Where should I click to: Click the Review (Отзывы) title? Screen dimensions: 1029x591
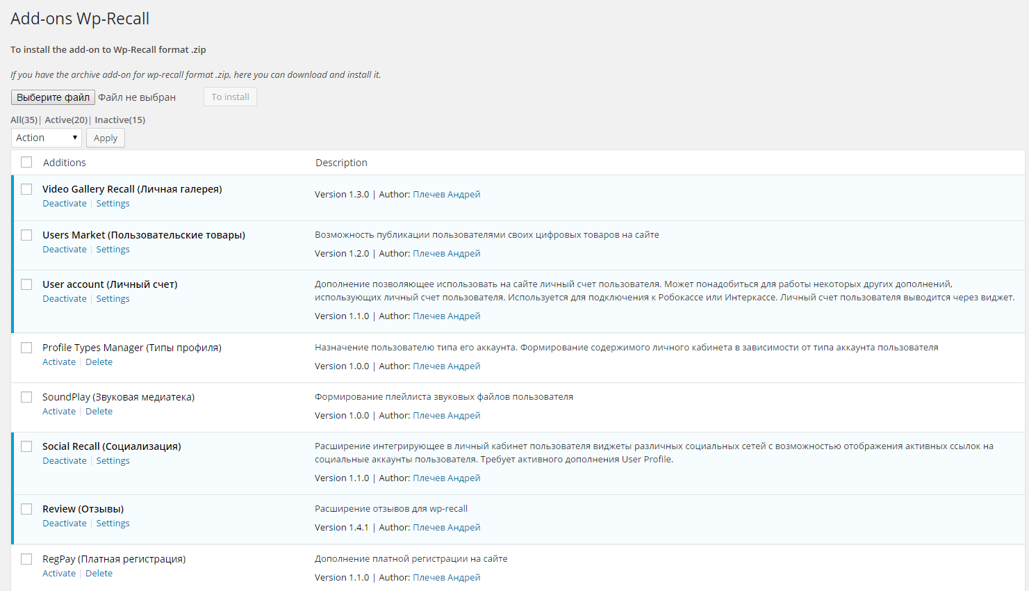coord(83,509)
